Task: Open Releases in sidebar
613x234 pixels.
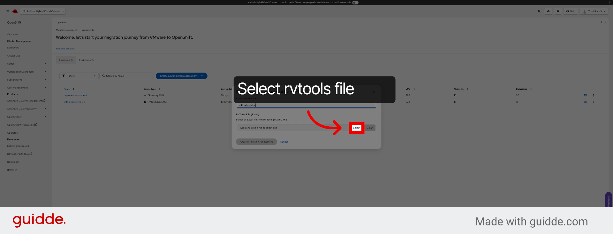Action: [x=12, y=170]
